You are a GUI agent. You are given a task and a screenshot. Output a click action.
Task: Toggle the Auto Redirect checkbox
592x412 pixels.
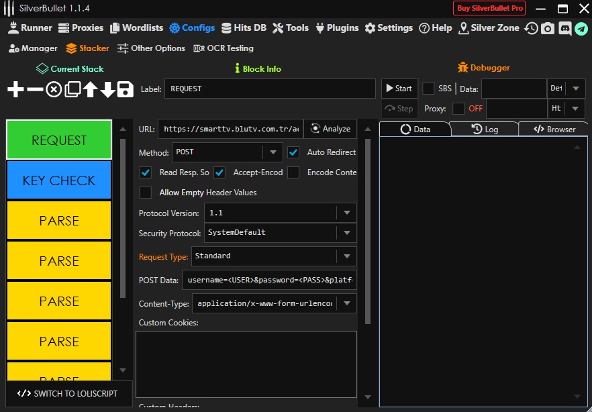[x=293, y=152]
